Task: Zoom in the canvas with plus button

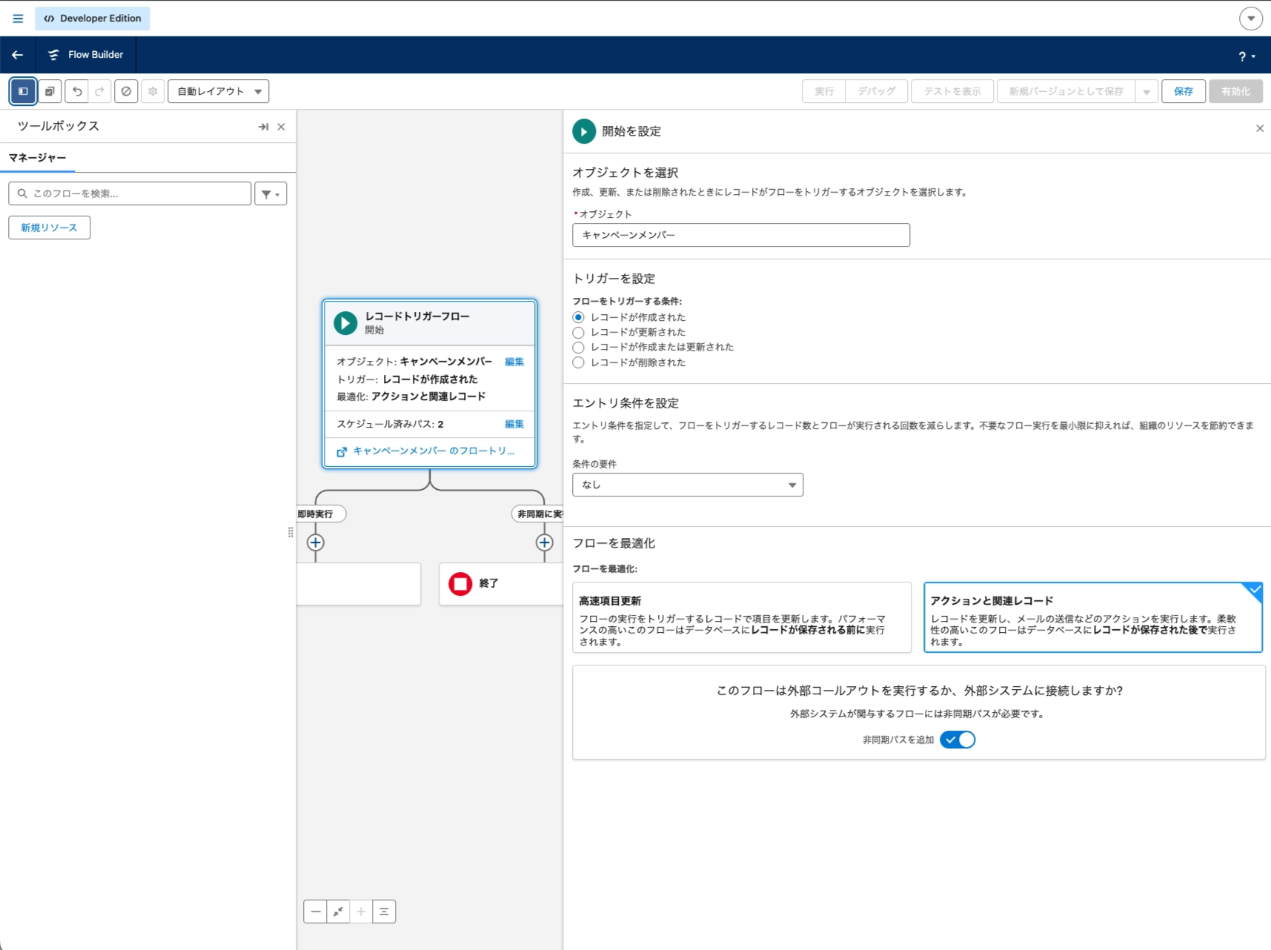Action: coord(361,911)
